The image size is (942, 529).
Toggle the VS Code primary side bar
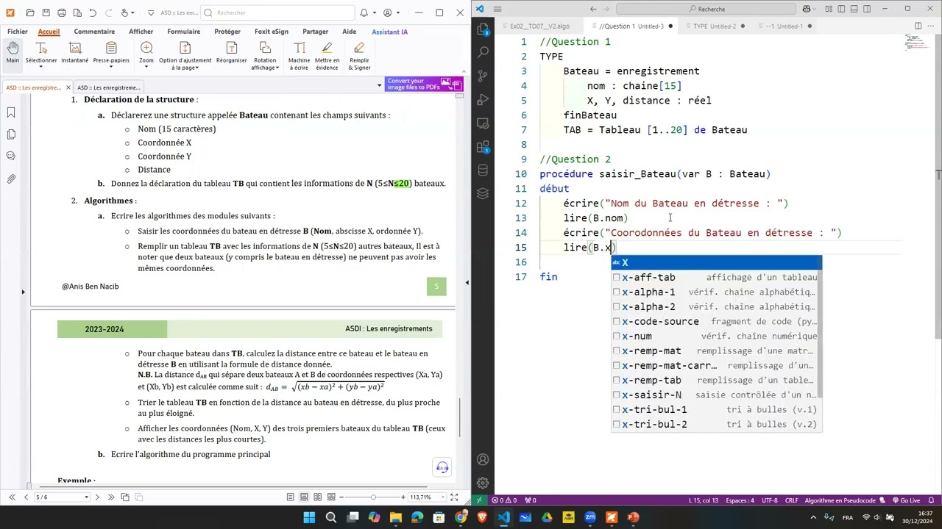[841, 9]
